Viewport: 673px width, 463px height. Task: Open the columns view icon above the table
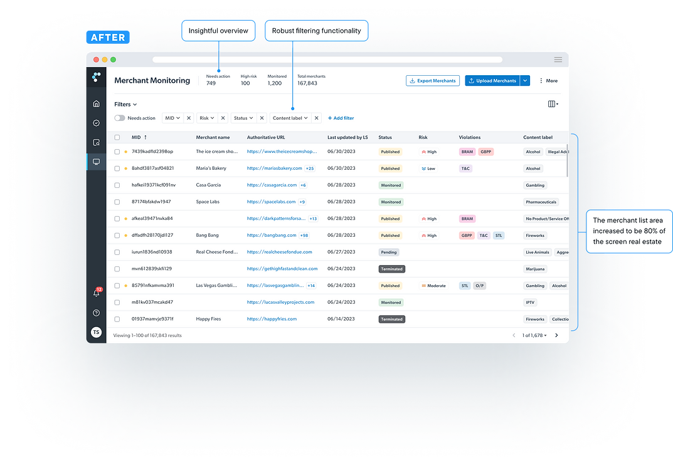551,104
